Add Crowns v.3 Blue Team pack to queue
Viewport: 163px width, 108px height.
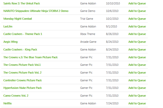[x=137, y=57]
